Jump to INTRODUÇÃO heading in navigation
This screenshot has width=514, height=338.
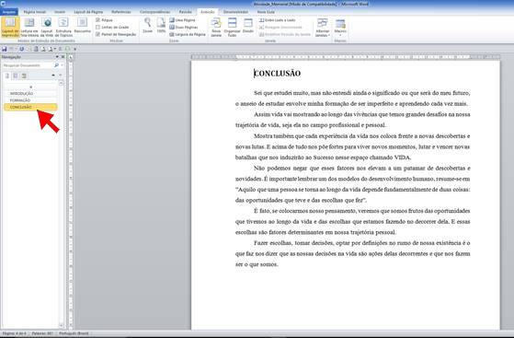[22, 94]
